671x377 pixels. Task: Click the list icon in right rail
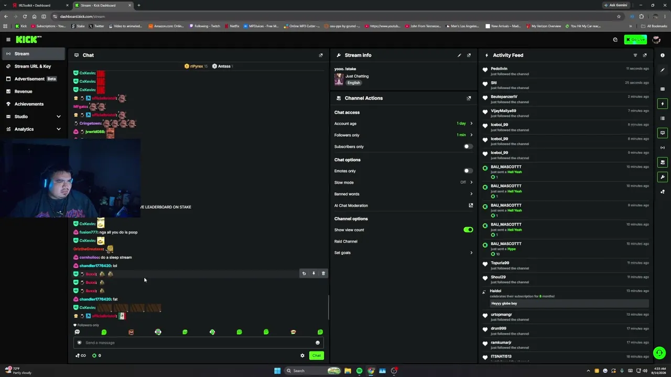(x=663, y=118)
